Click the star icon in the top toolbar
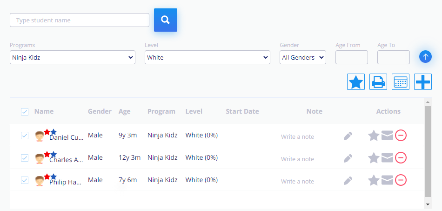The height and width of the screenshot is (211, 442). pos(356,82)
